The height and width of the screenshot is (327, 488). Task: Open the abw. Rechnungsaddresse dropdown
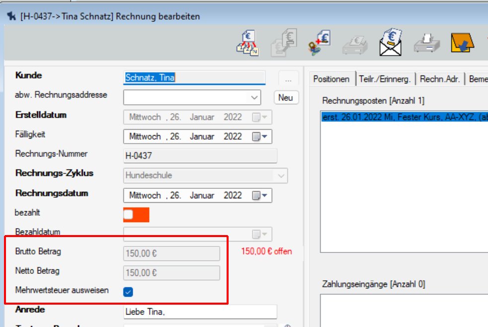(255, 97)
